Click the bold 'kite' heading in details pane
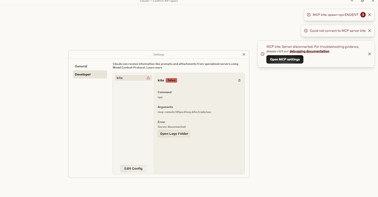378x197 pixels. point(161,80)
